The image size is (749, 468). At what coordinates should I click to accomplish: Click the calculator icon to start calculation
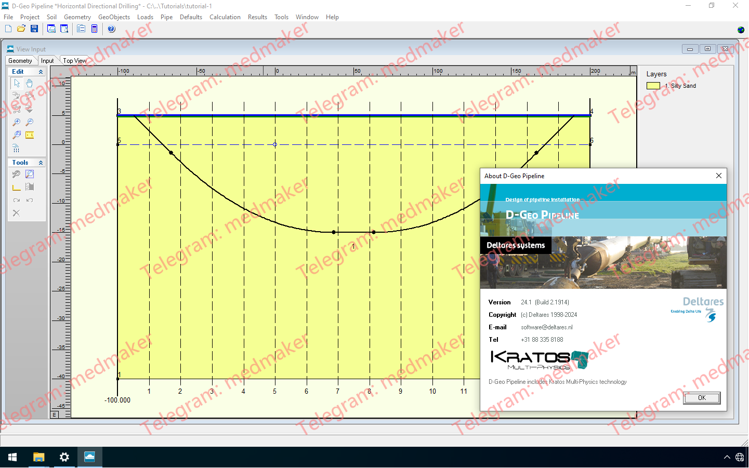94,29
